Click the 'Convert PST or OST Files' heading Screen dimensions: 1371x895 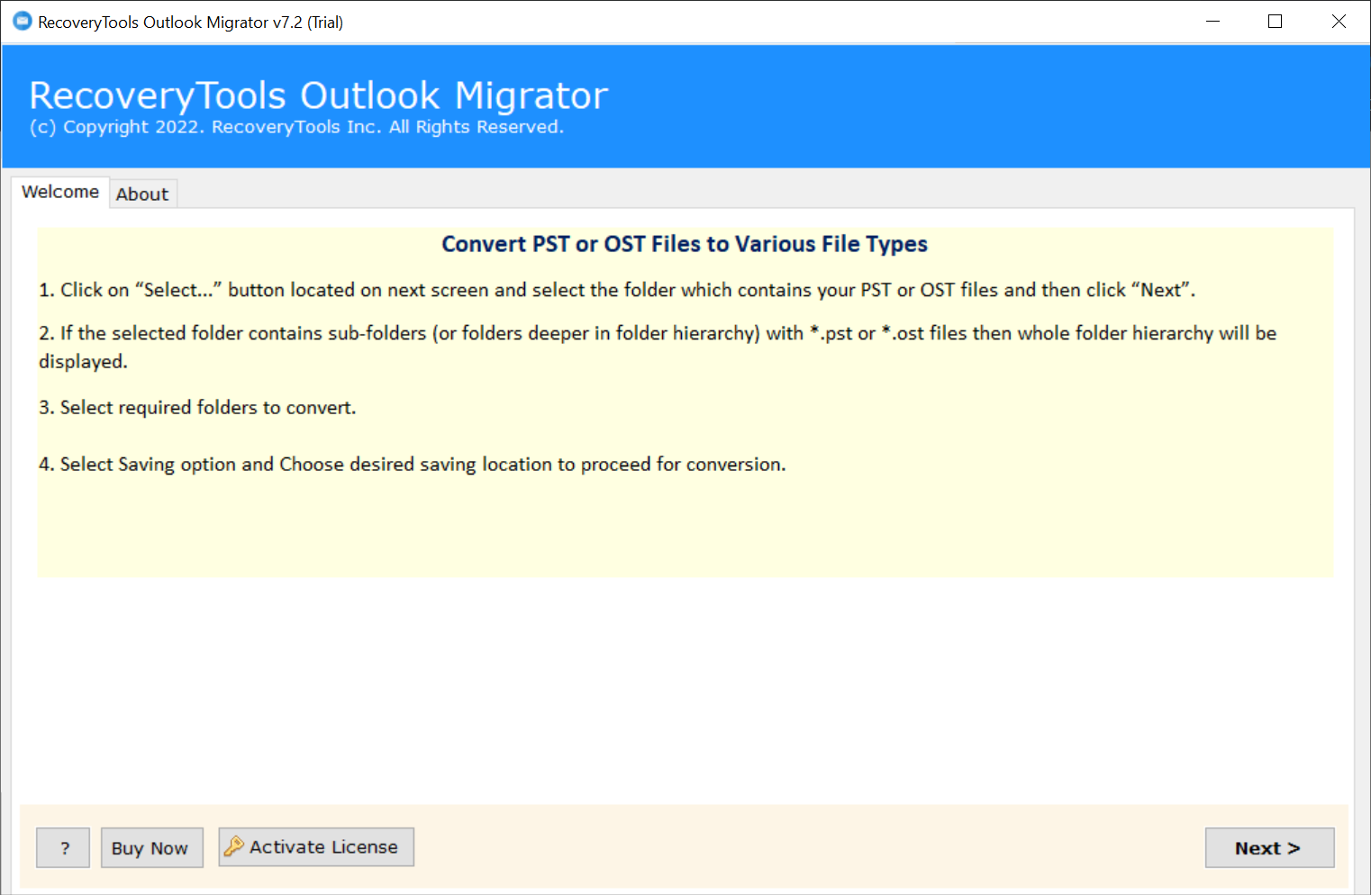pos(685,244)
